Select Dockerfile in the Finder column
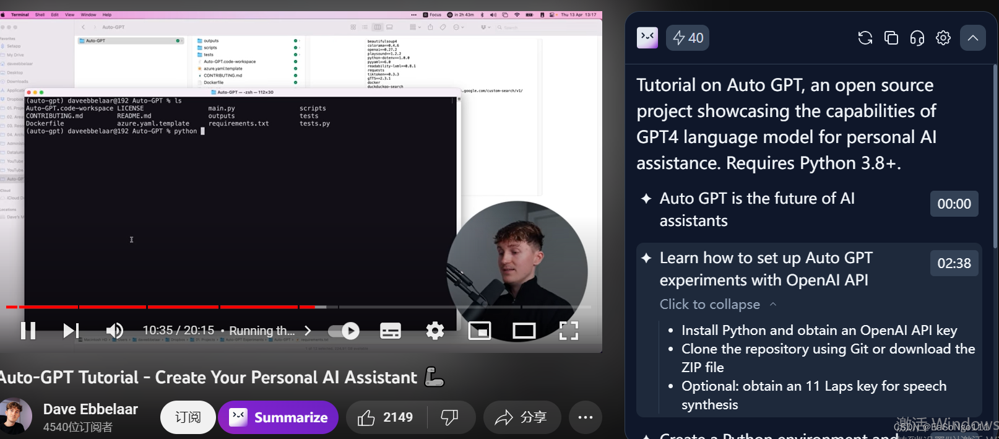Image resolution: width=999 pixels, height=439 pixels. coord(214,82)
